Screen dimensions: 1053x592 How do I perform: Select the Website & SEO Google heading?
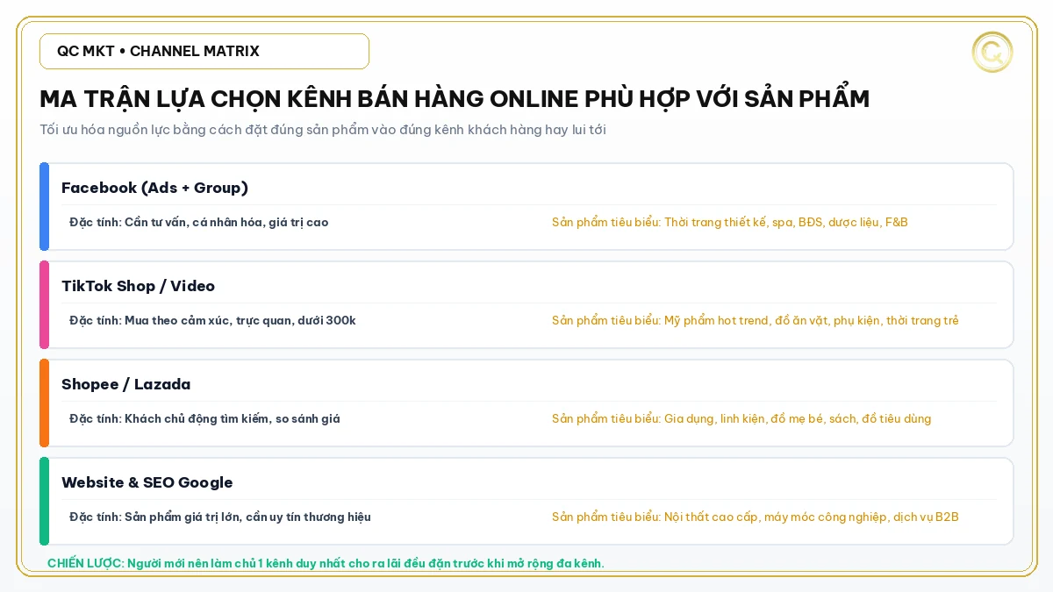pos(147,482)
